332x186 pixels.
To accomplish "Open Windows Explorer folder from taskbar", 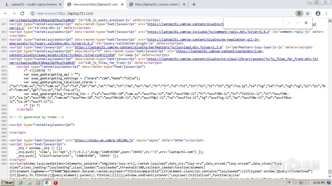I will point(29,183).
